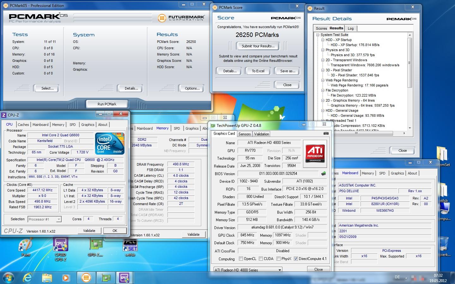Click Validate button in front CPU-Z window
The height and width of the screenshot is (284, 455).
point(89,231)
